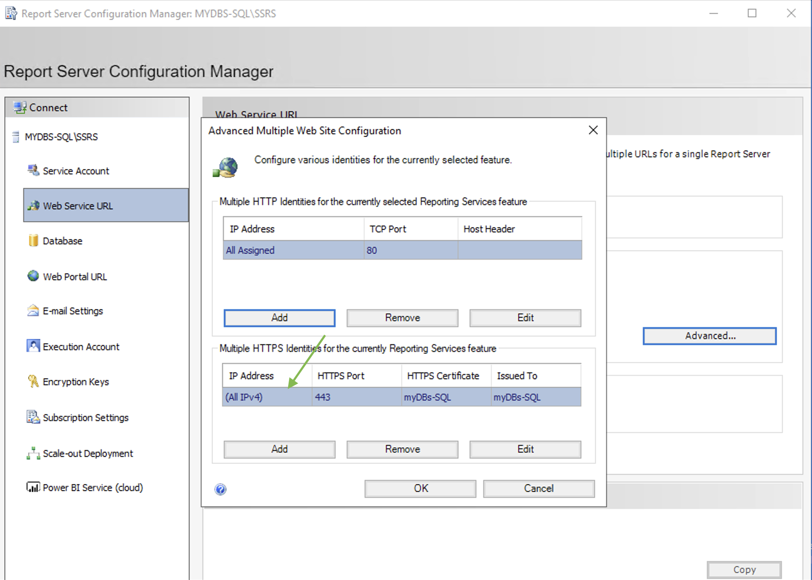Image resolution: width=812 pixels, height=580 pixels.
Task: Open Power BI Service (cloud) page
Action: pyautogui.click(x=93, y=488)
